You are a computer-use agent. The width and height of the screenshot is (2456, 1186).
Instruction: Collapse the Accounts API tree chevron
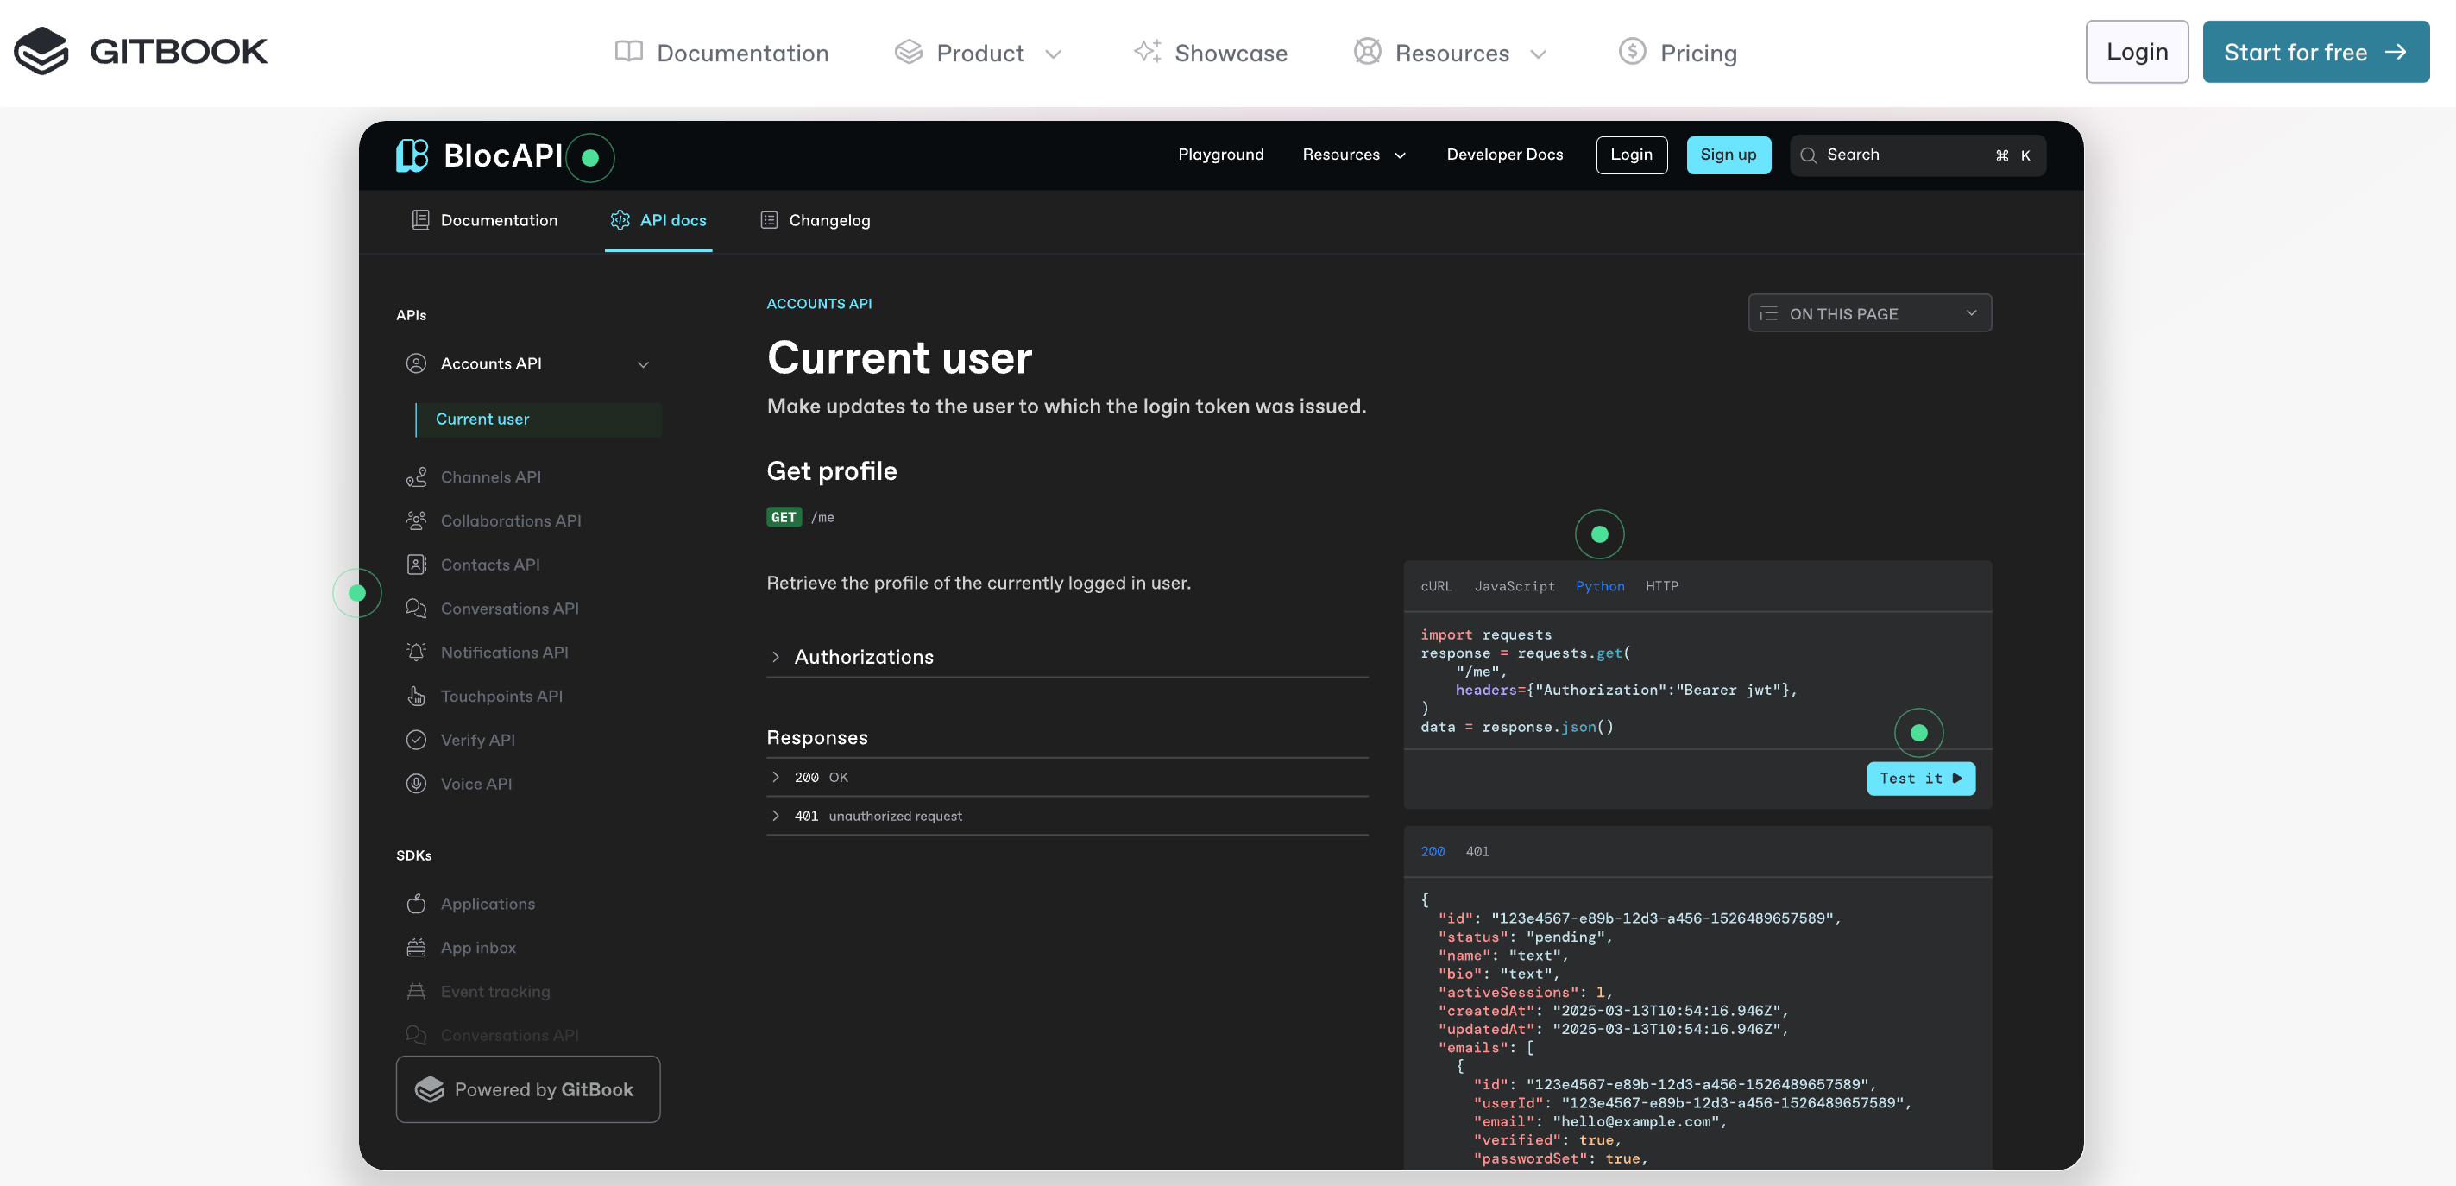(643, 364)
